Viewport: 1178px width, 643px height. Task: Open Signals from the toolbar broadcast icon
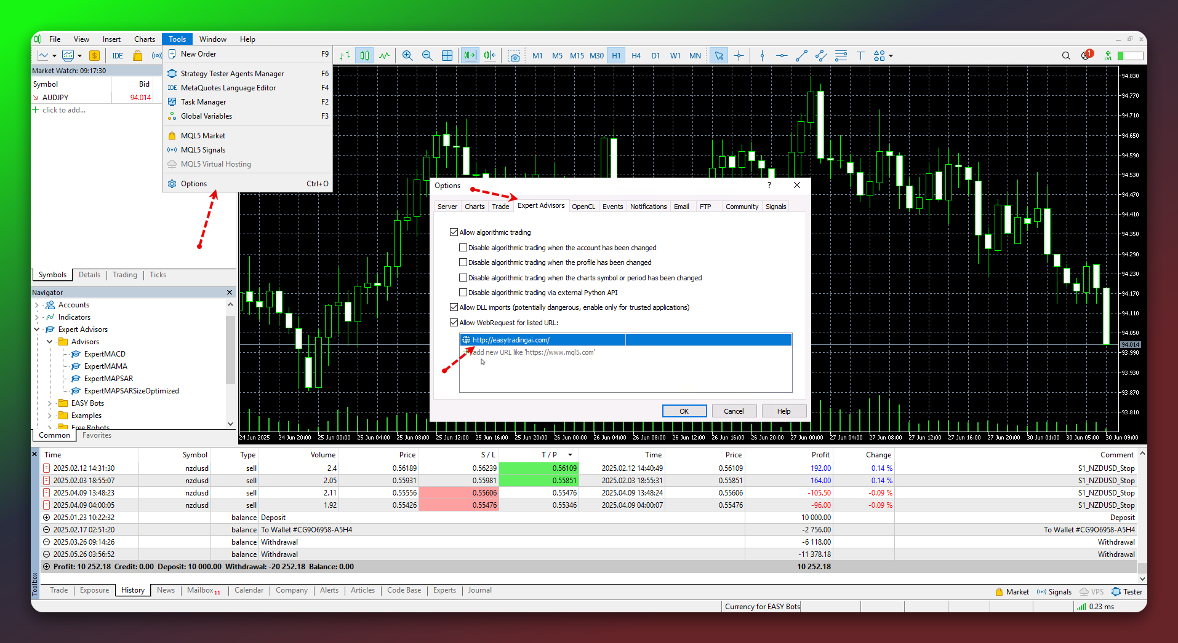[156, 55]
